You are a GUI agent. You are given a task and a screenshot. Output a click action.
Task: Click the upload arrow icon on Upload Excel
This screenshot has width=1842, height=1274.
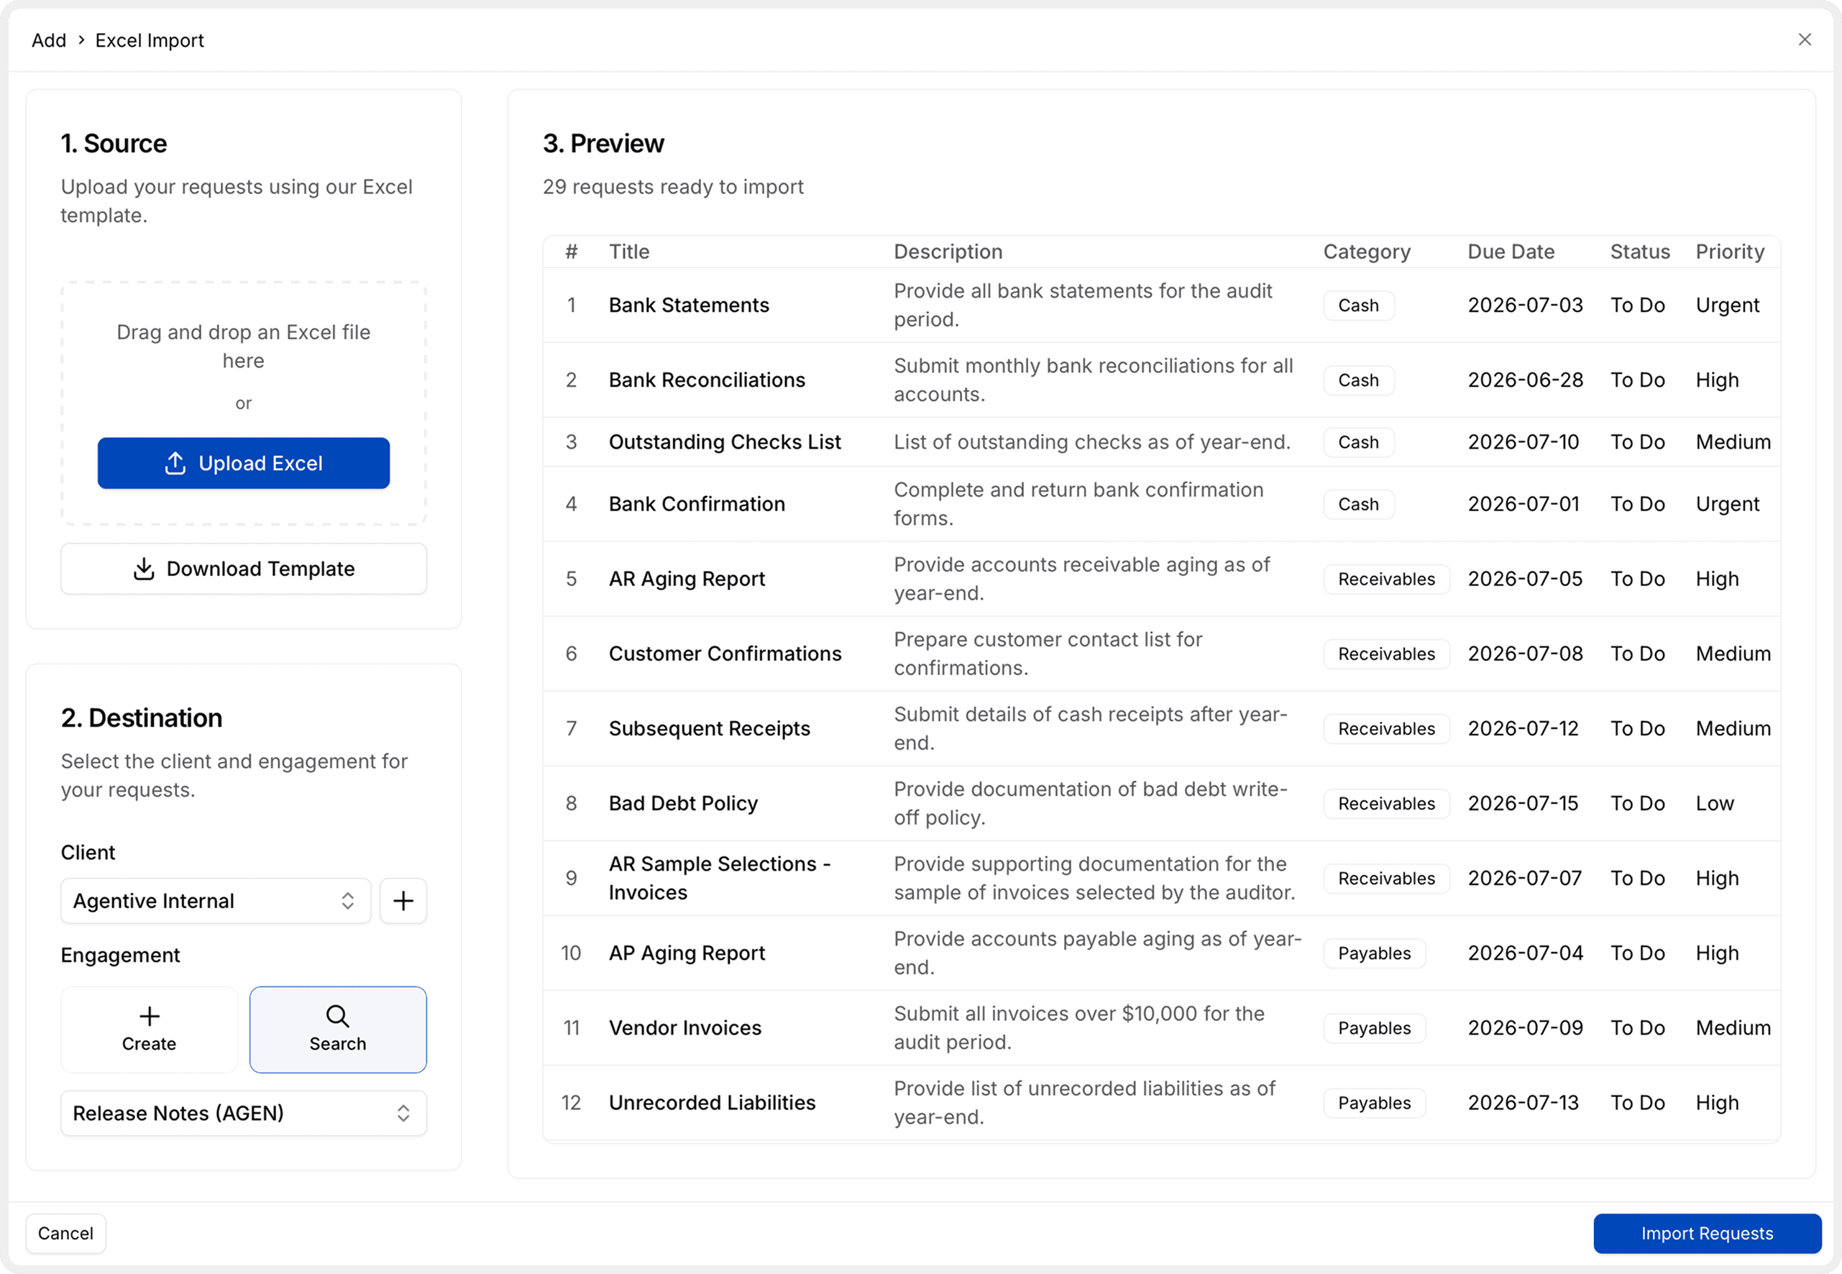coord(175,463)
